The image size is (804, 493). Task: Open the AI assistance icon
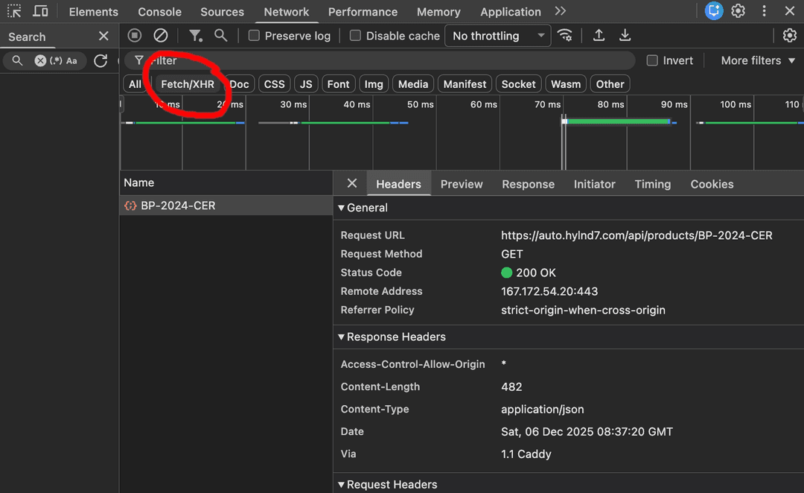coord(713,10)
